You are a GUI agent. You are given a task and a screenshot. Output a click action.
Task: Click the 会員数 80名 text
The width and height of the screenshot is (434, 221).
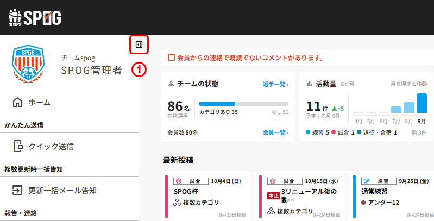183,133
